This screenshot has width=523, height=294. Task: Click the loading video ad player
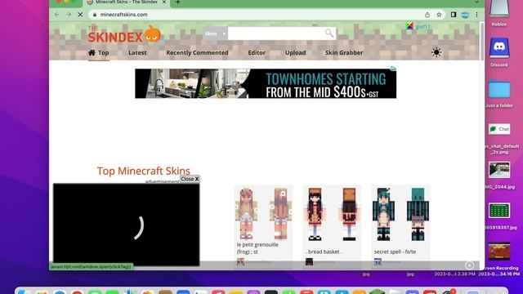pos(127,225)
